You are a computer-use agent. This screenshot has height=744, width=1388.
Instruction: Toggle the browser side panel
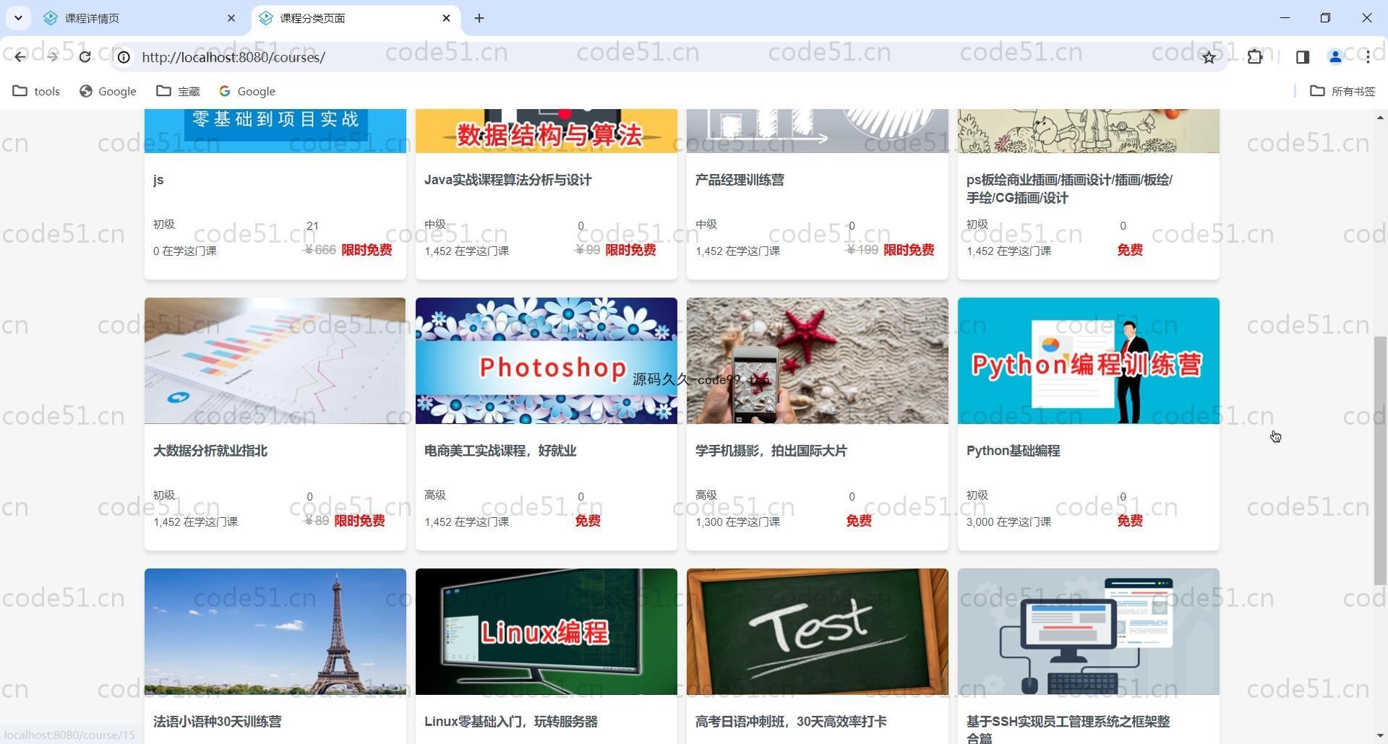(1303, 57)
